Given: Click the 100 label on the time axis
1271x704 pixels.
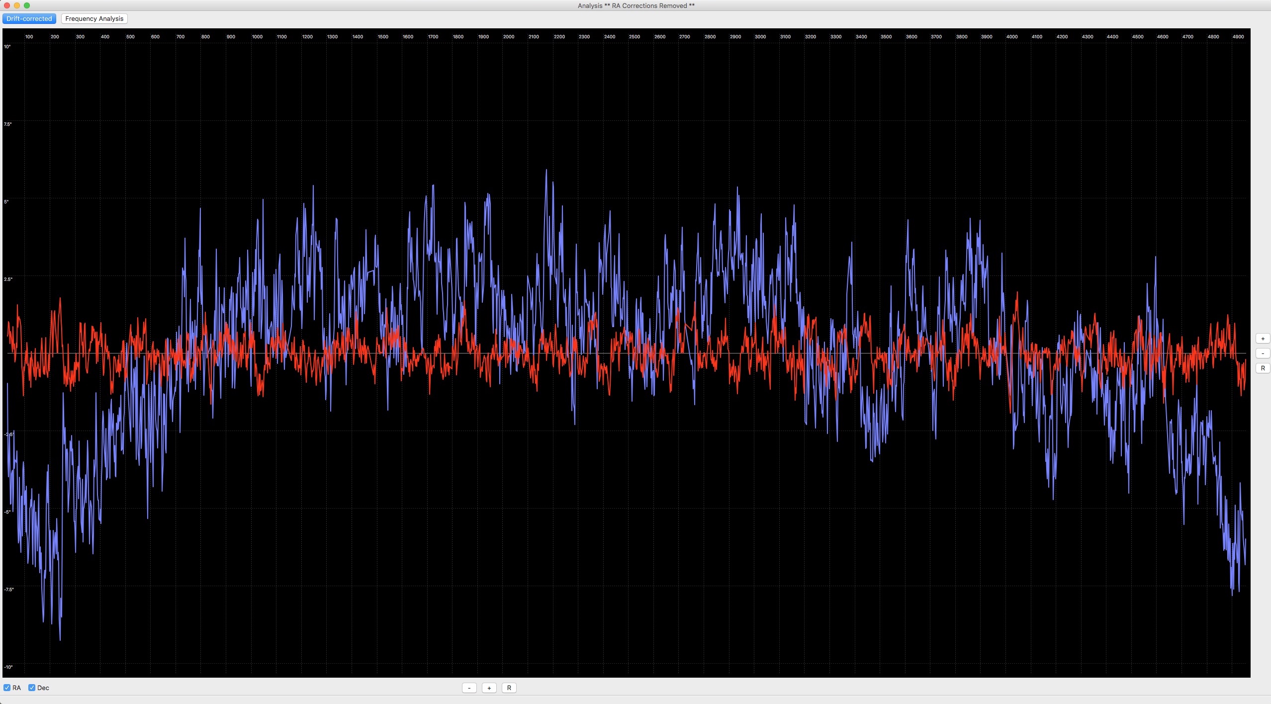Looking at the screenshot, I should click(29, 37).
